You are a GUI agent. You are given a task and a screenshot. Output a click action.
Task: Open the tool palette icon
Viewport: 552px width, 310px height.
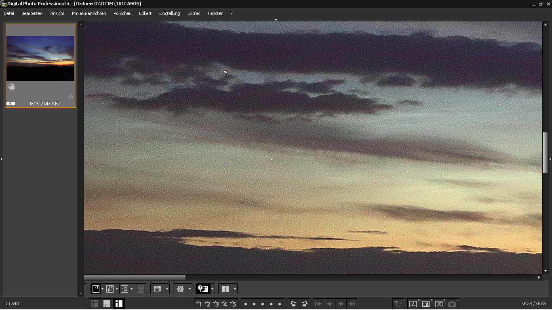413,304
